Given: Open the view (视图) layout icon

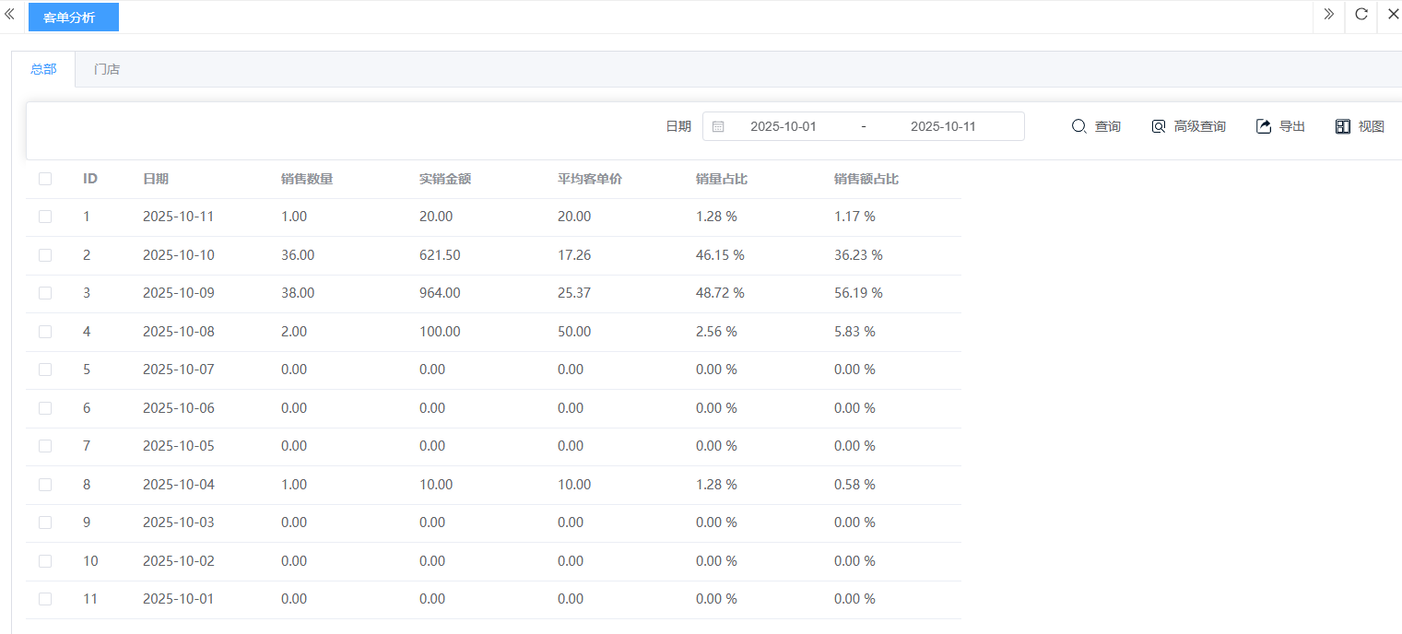Looking at the screenshot, I should pos(1343,126).
